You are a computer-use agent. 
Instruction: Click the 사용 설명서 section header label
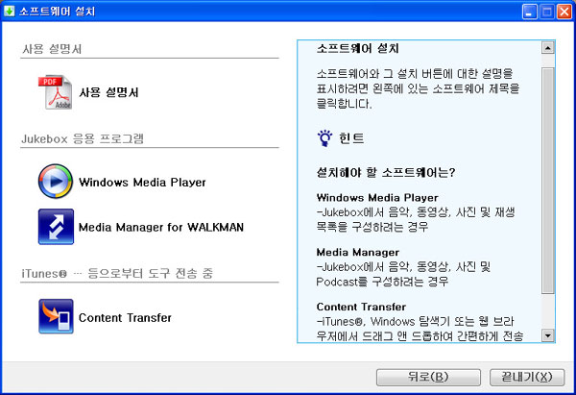pos(52,49)
